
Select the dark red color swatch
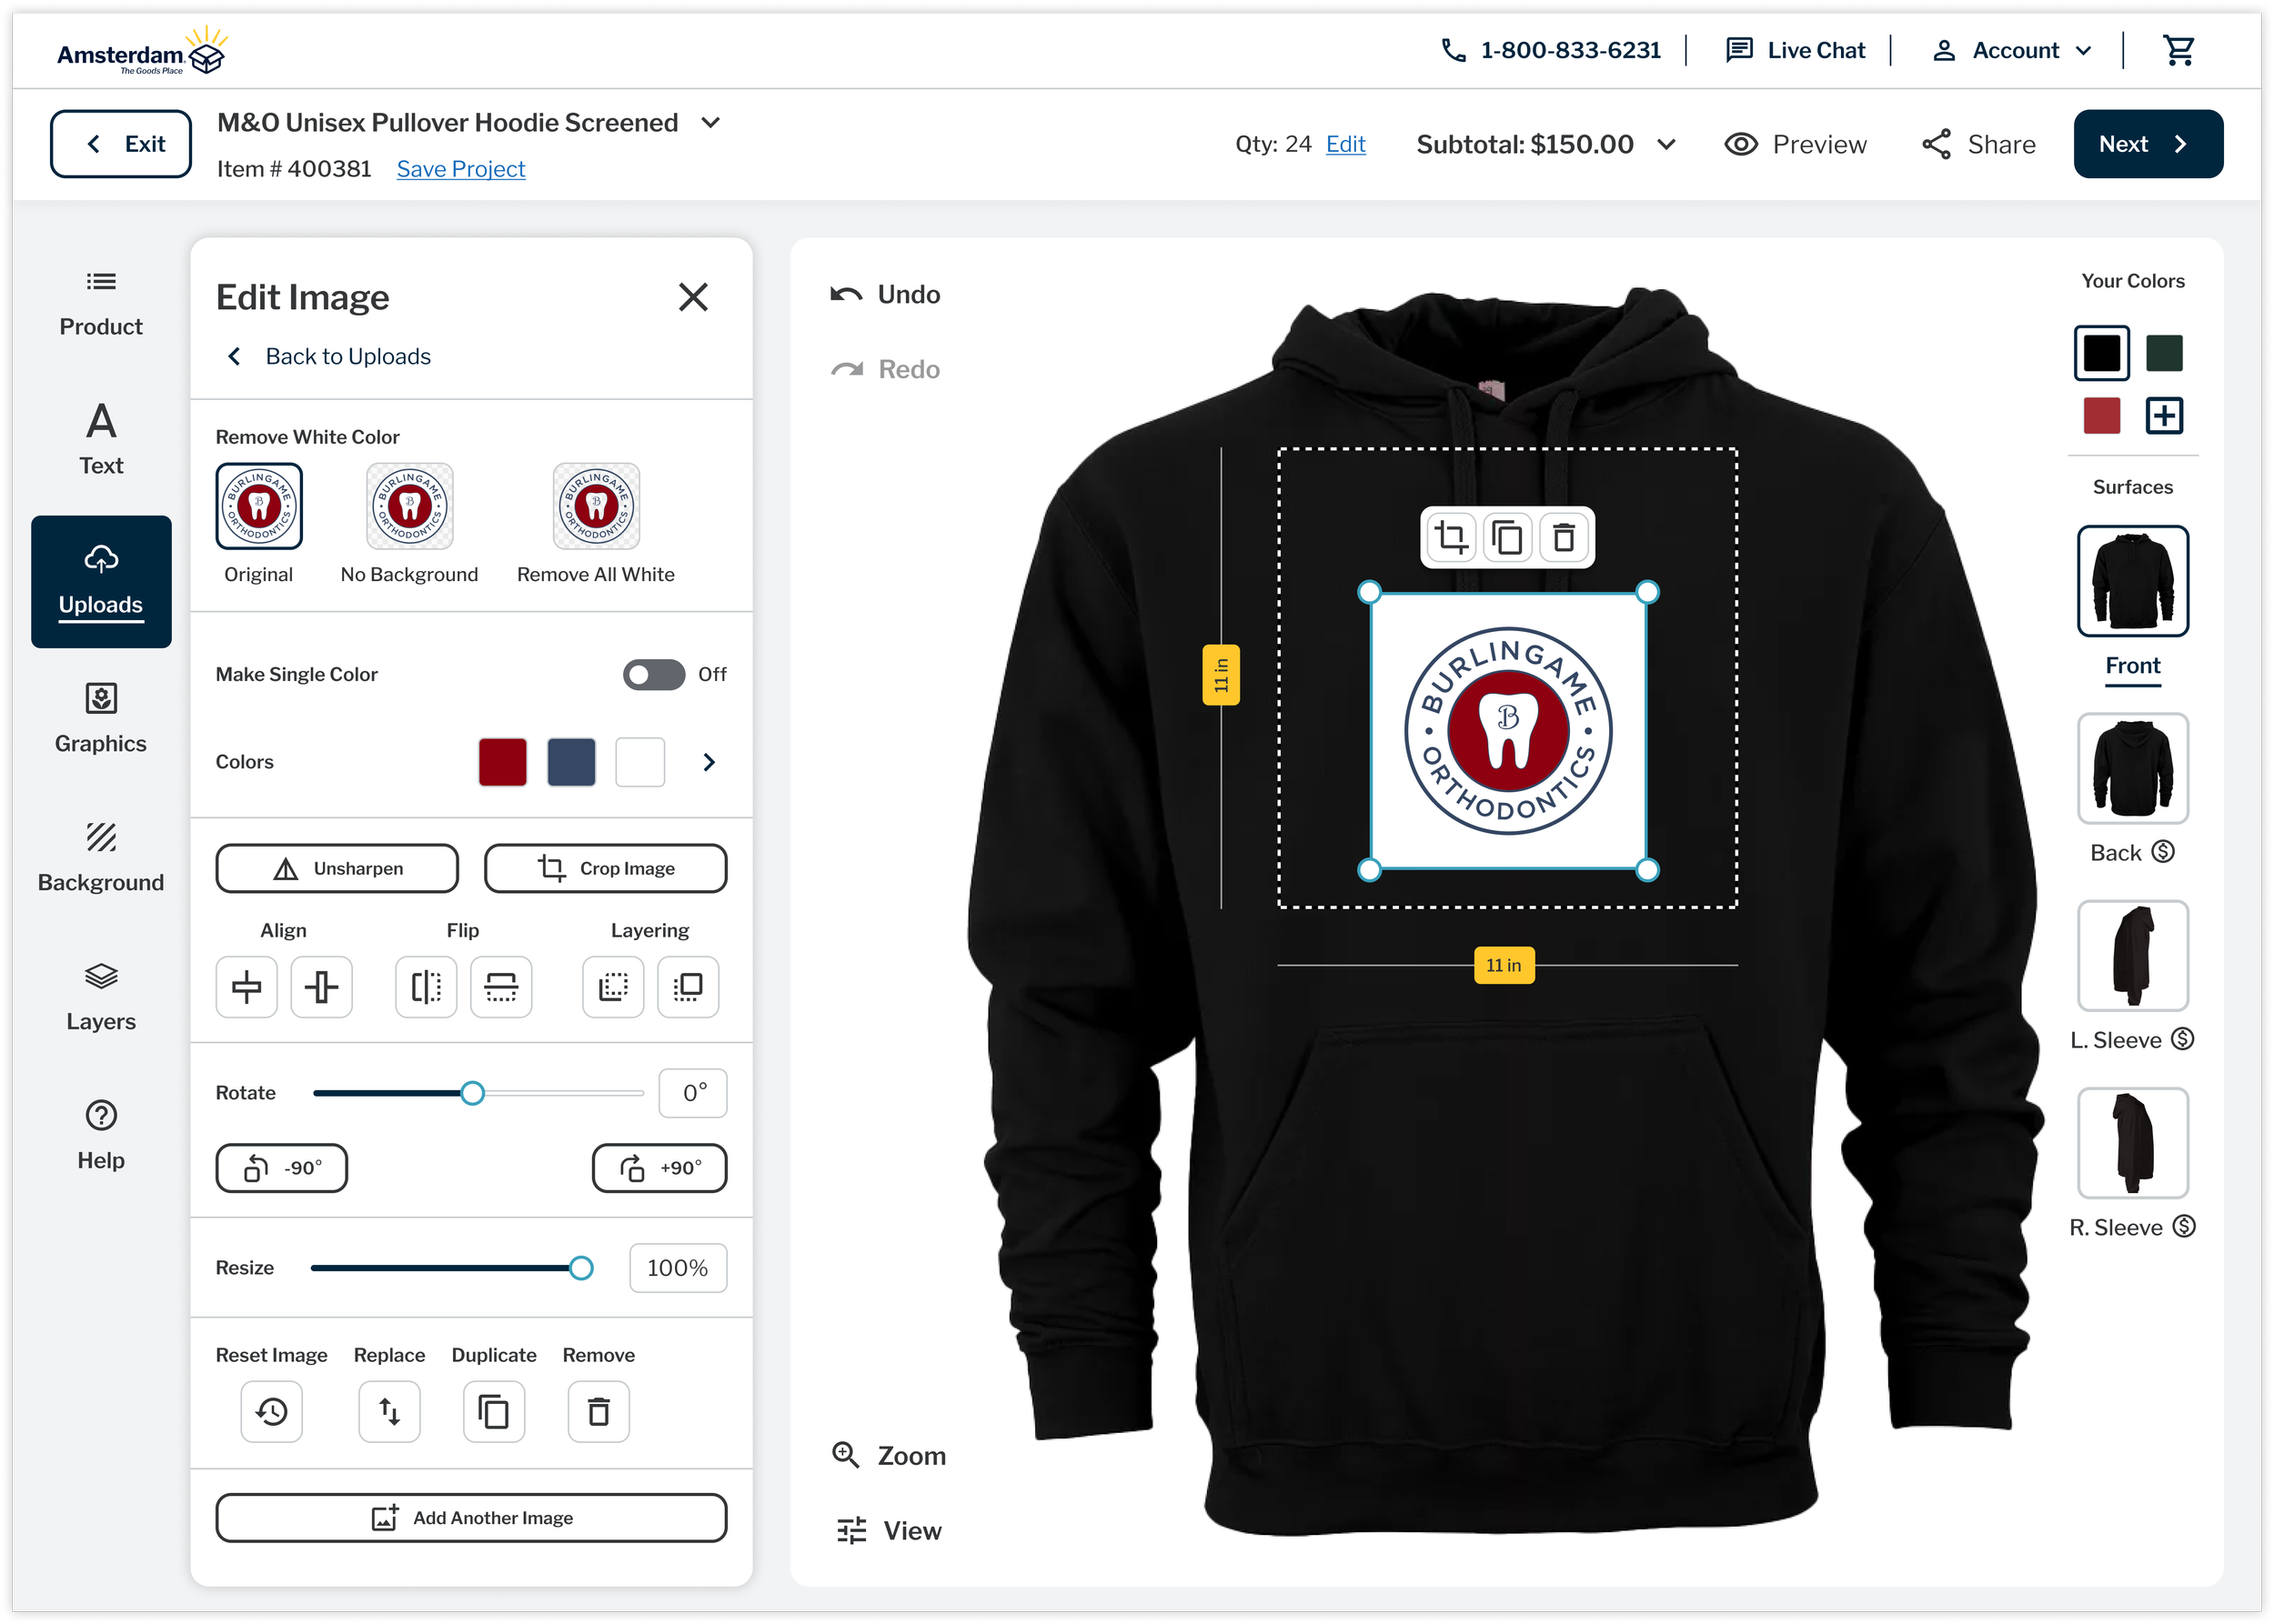pyautogui.click(x=502, y=762)
